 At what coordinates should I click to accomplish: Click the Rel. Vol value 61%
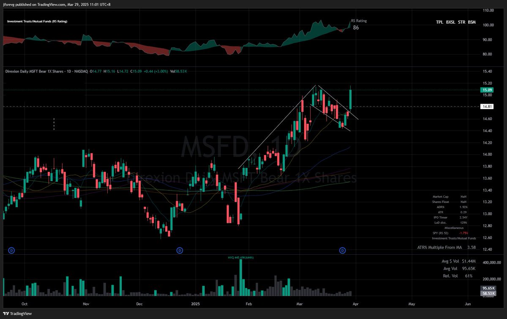pos(469,276)
